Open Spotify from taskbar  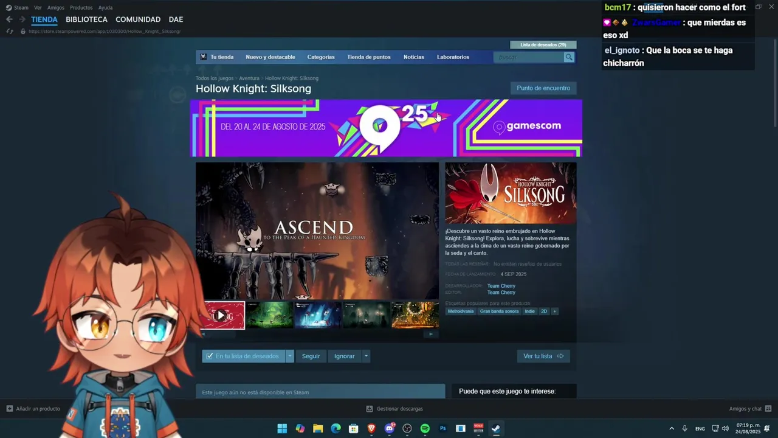[425, 429]
